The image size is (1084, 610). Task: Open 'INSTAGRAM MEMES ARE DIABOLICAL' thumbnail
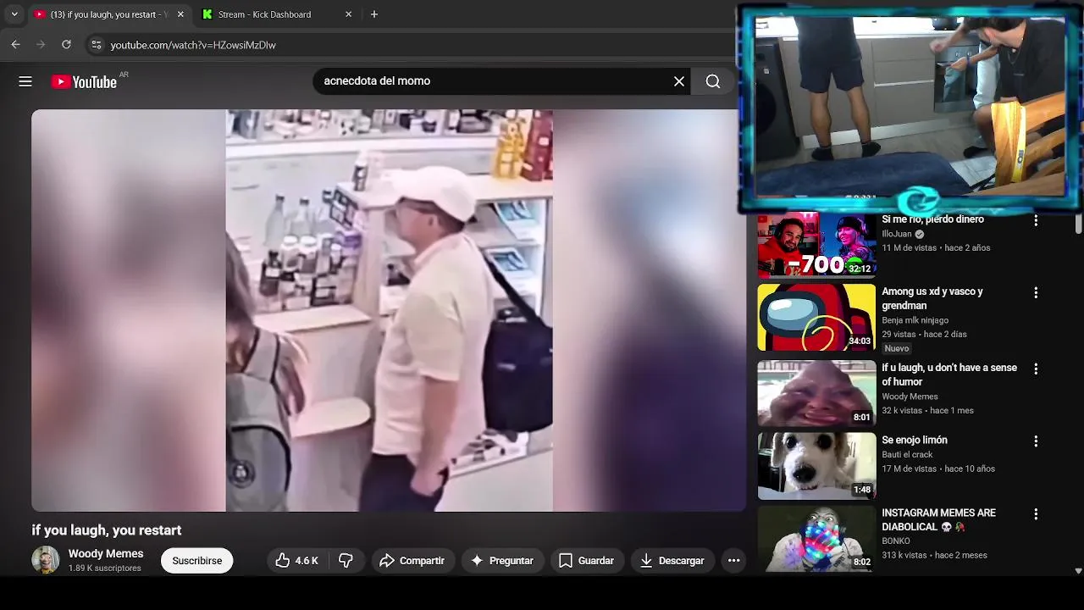pos(816,538)
